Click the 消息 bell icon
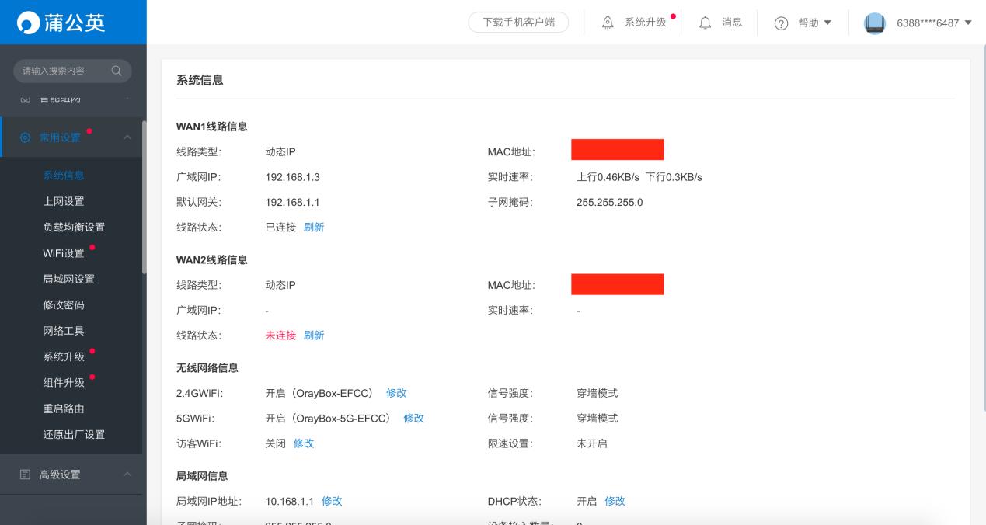This screenshot has height=525, width=986. (705, 23)
